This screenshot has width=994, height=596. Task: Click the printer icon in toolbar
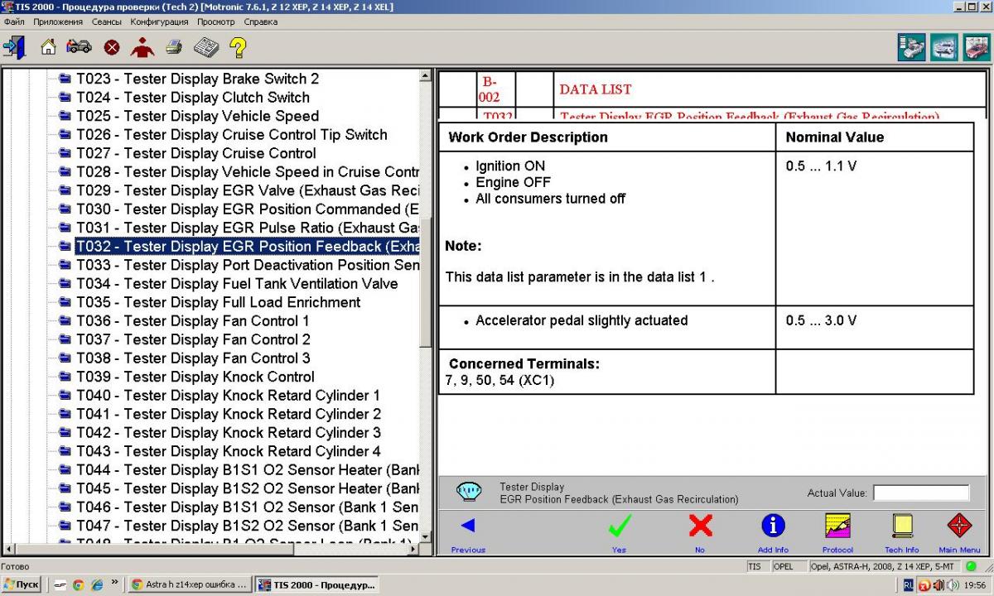point(173,47)
